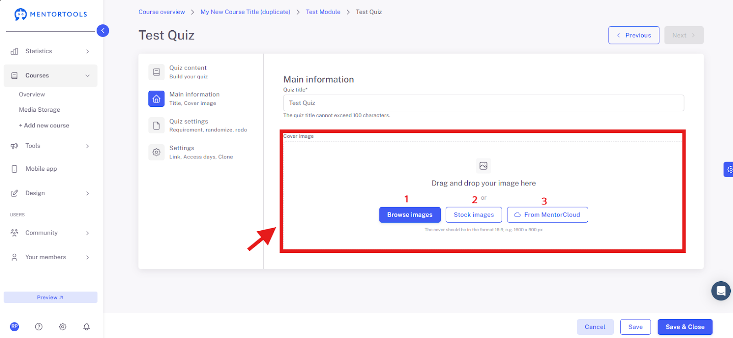The width and height of the screenshot is (733, 338).
Task: Click the Your members person icon
Action: pyautogui.click(x=15, y=257)
